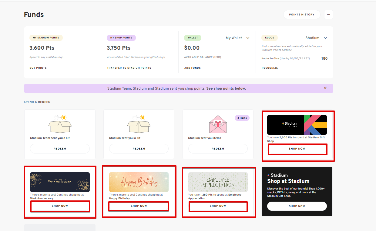Click the Kudos label badge

point(270,38)
